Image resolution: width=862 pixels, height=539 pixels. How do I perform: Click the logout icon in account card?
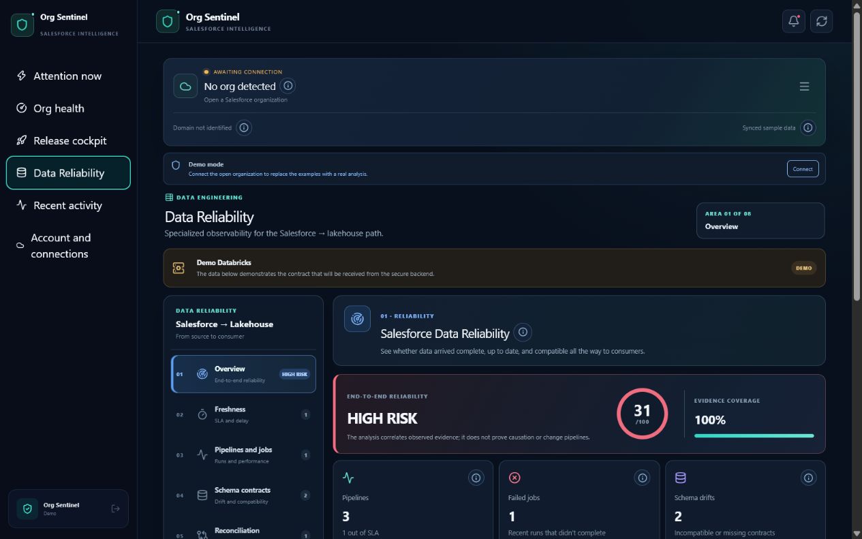point(115,508)
